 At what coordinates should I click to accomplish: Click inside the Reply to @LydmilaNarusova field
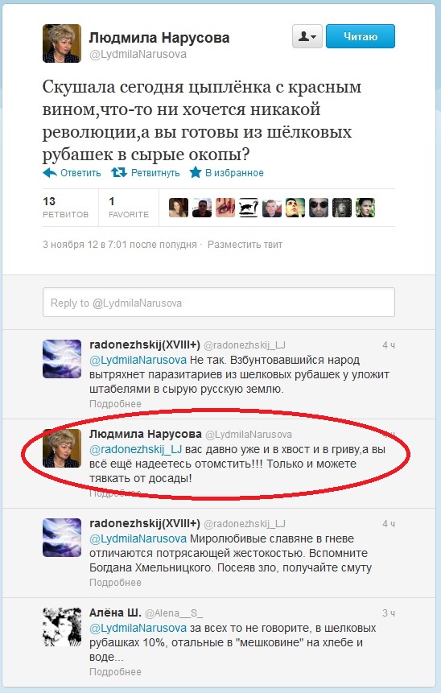[x=219, y=303]
